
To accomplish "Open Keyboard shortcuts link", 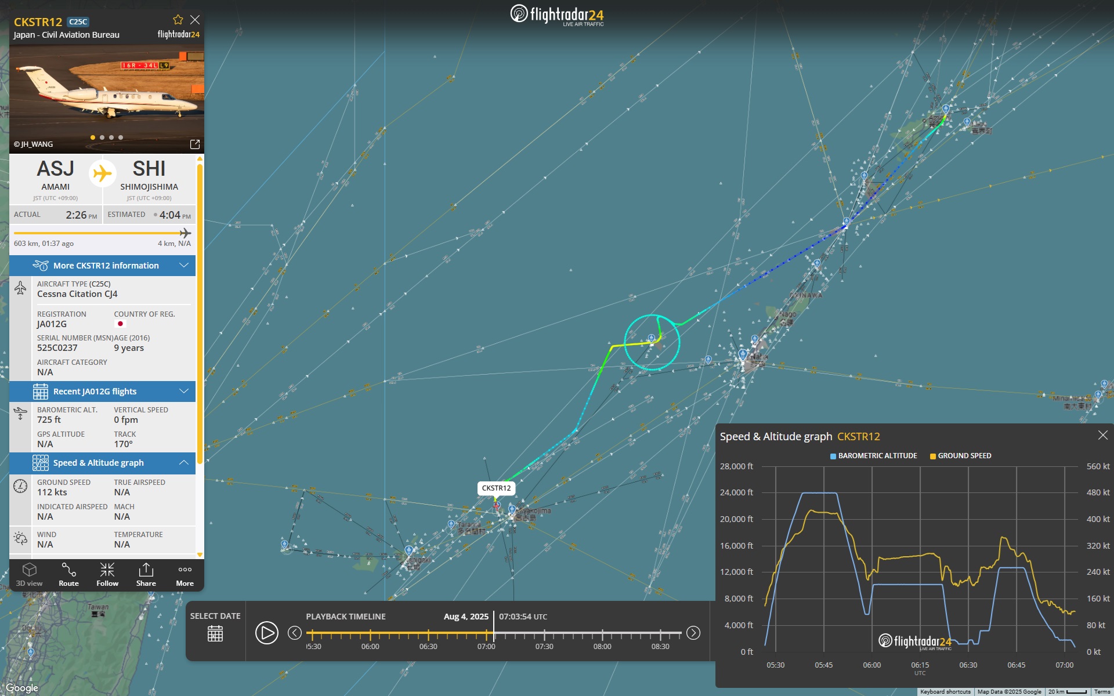I will click(945, 691).
